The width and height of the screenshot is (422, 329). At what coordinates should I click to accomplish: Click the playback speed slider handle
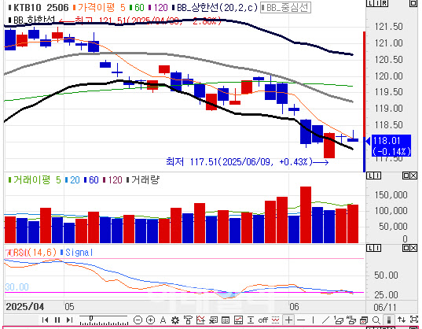[91, 319]
